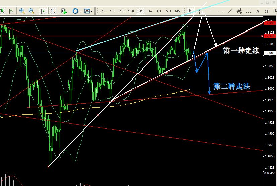Choose the Vertical Line drawing tool
This screenshot has width=277, height=186.
(x=211, y=11)
